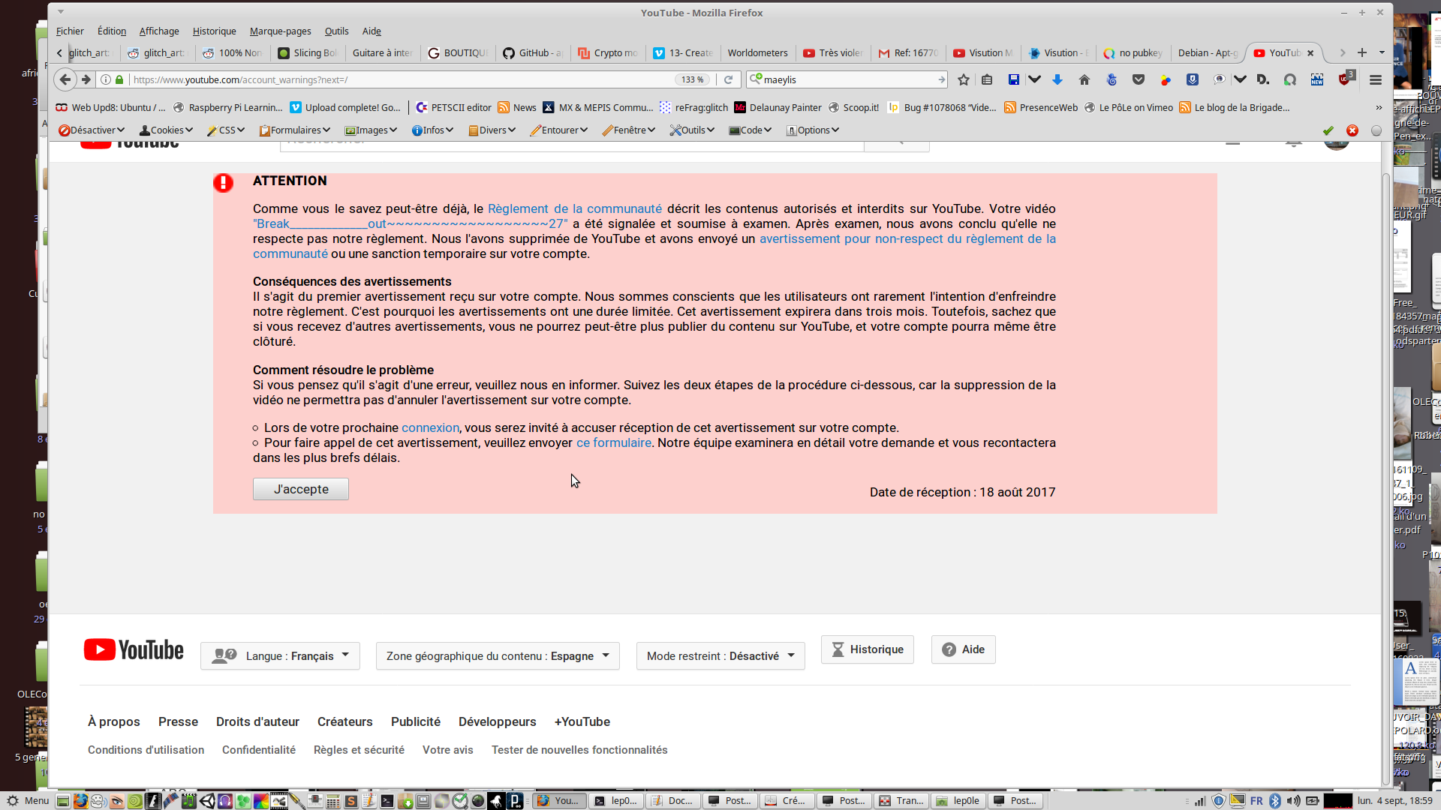Click the browser back arrow button
The width and height of the screenshot is (1441, 810).
point(65,79)
